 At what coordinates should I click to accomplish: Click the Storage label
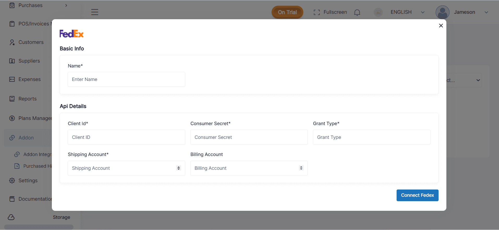click(x=61, y=217)
